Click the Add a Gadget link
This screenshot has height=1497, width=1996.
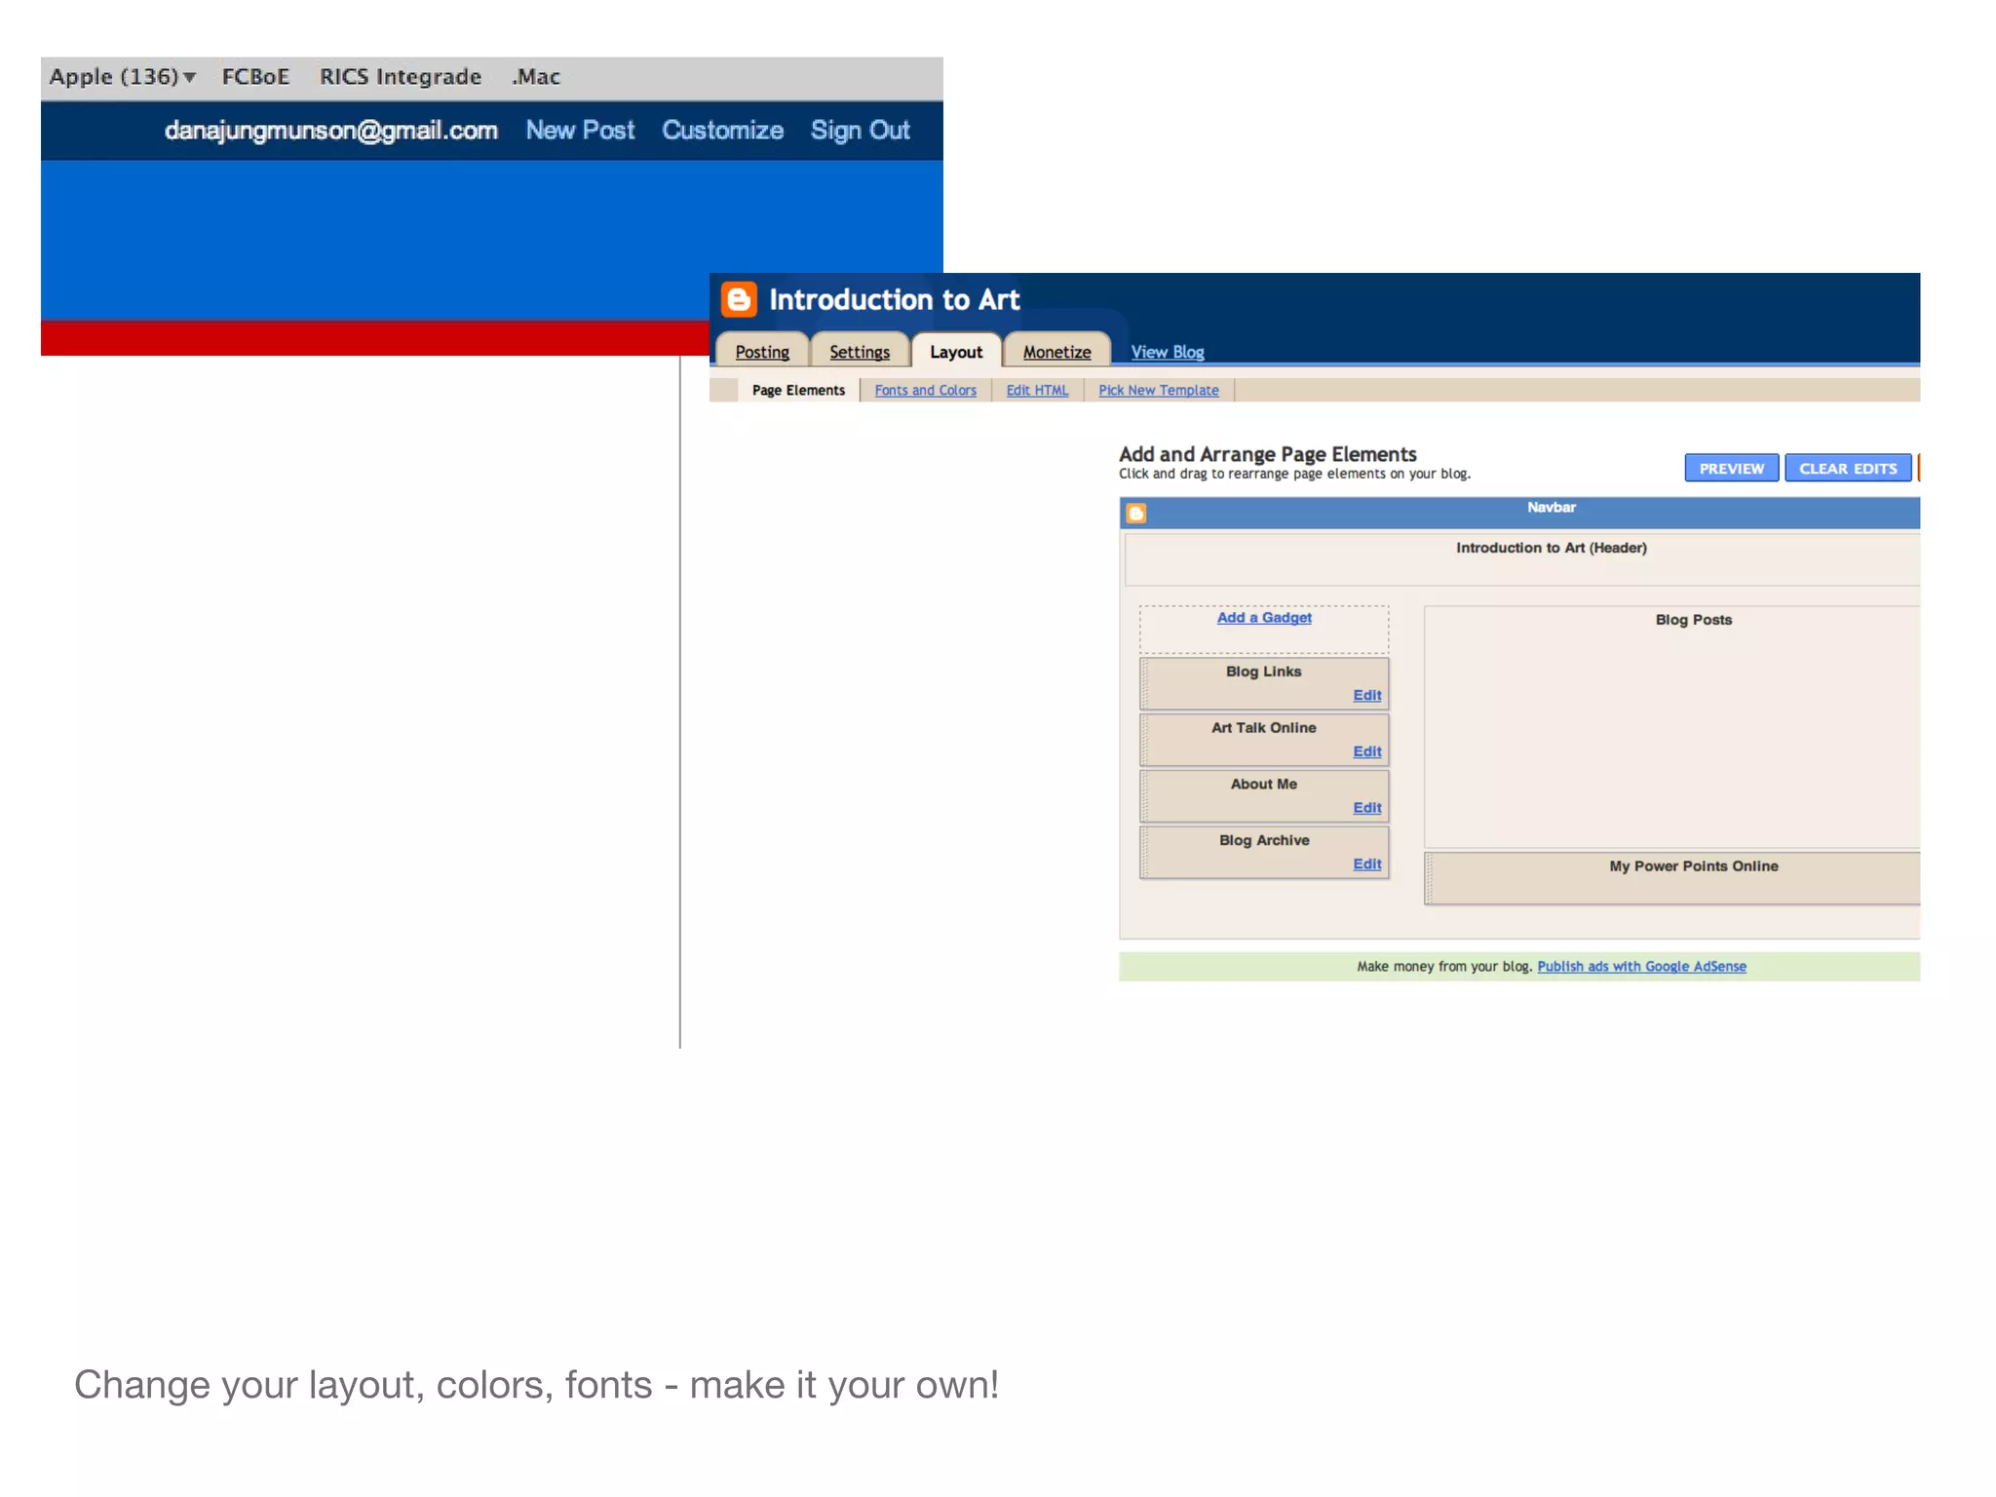click(1264, 618)
